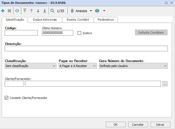Click the Cliente/Fornecedor lookup ellipsis button
Screen dimensions: 175x129
click(165, 84)
